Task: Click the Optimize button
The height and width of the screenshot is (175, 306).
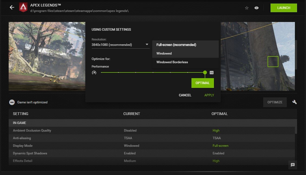Action: (275, 102)
